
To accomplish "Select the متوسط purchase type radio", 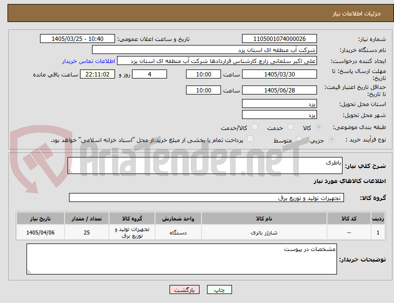I will pos(299,139).
